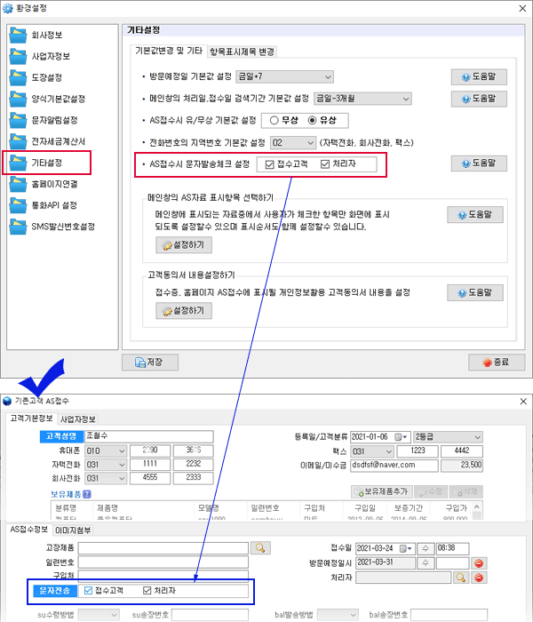
Task: Close the 환경설정 window
Action: click(522, 8)
